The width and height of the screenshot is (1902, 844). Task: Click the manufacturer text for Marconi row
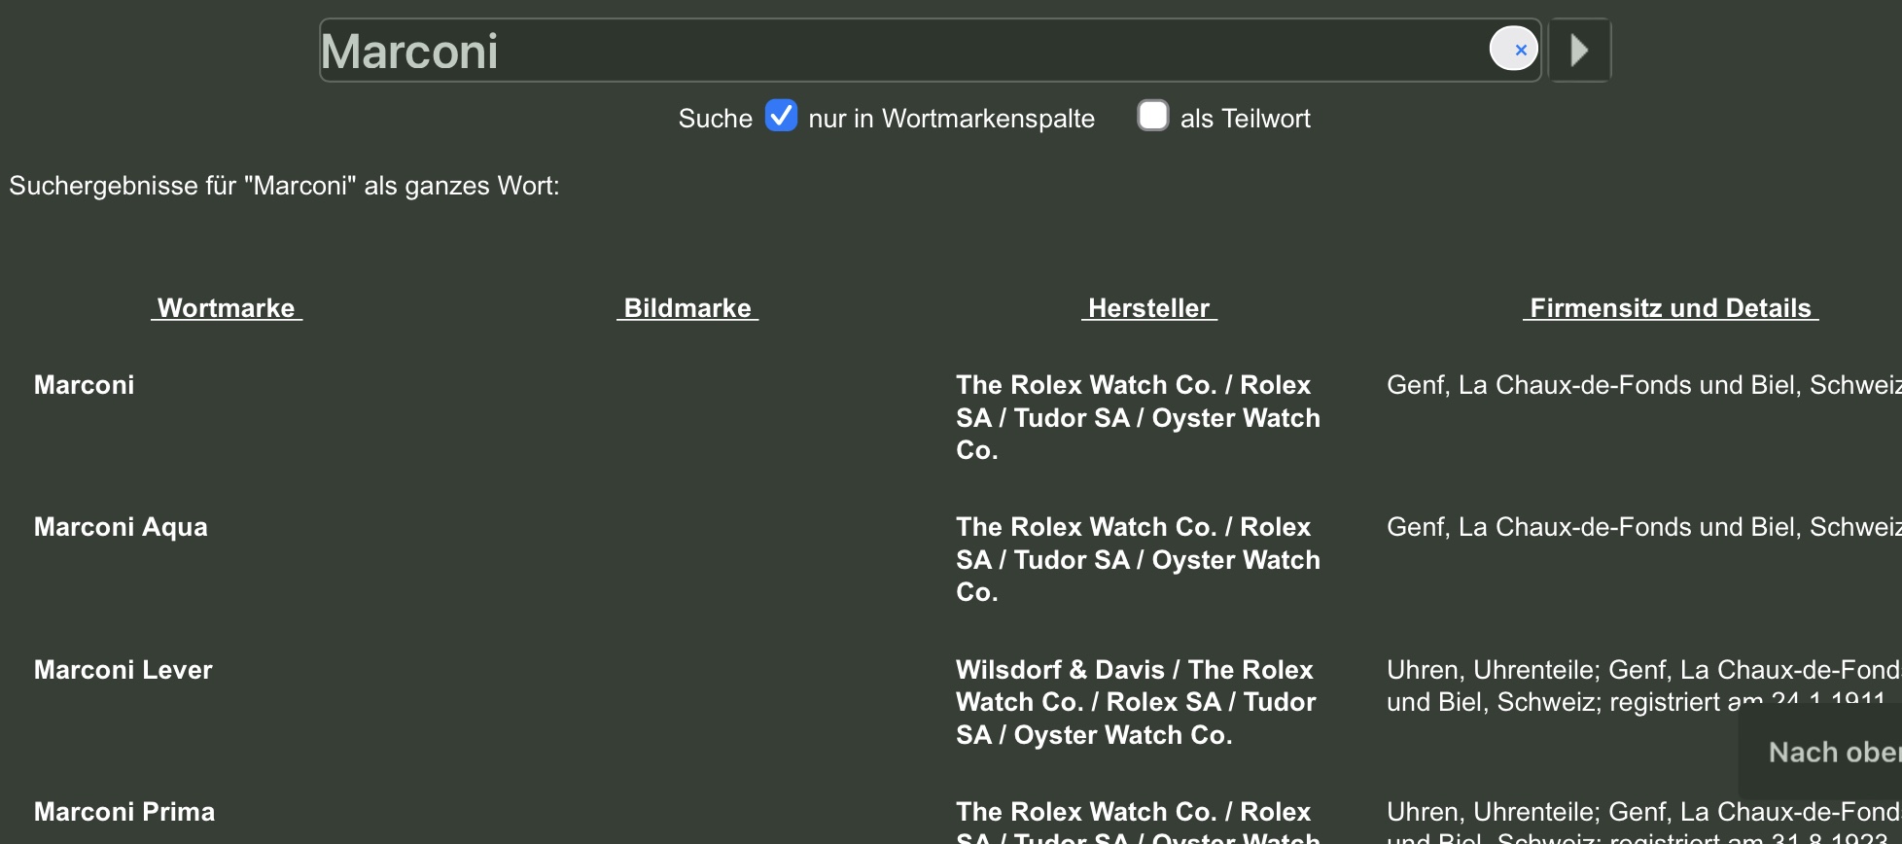tap(1137, 417)
